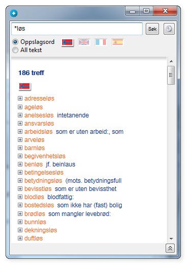
Task: Select the Spanish flag language filter
Action: [118, 42]
